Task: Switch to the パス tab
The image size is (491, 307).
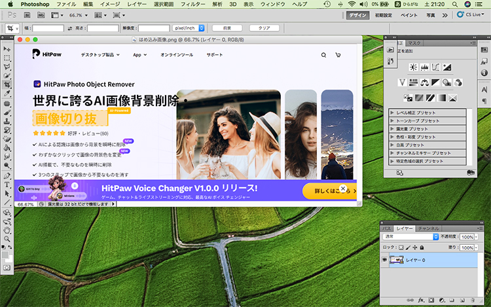Action: [386, 228]
